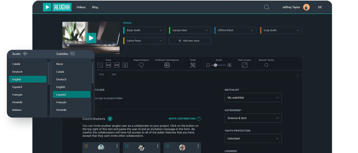Enter full screen mode
This screenshot has height=153, width=358.
point(244,65)
